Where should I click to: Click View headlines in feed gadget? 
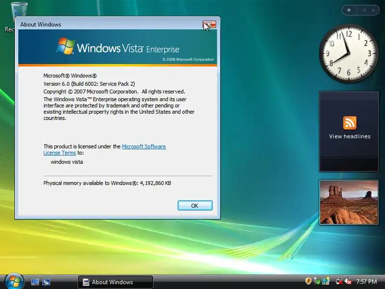(350, 136)
